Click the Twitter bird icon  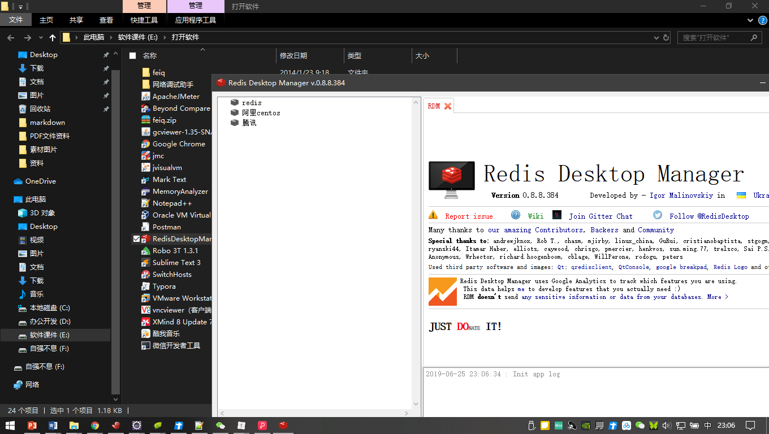coord(658,215)
